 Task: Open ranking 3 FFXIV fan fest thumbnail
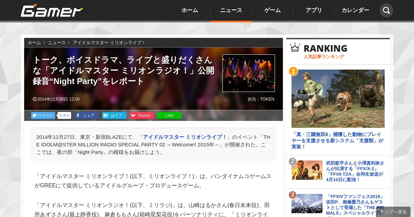point(307,204)
